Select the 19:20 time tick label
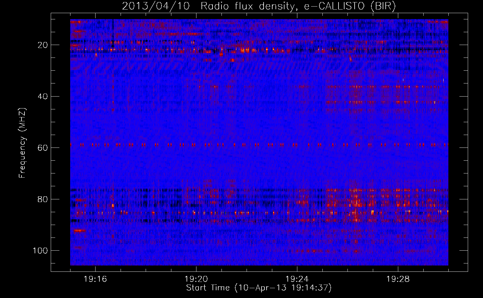This screenshot has width=483, height=298. coord(196,279)
